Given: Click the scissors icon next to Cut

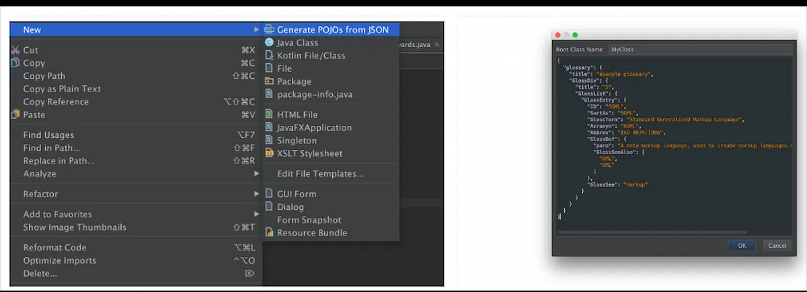Looking at the screenshot, I should (15, 50).
